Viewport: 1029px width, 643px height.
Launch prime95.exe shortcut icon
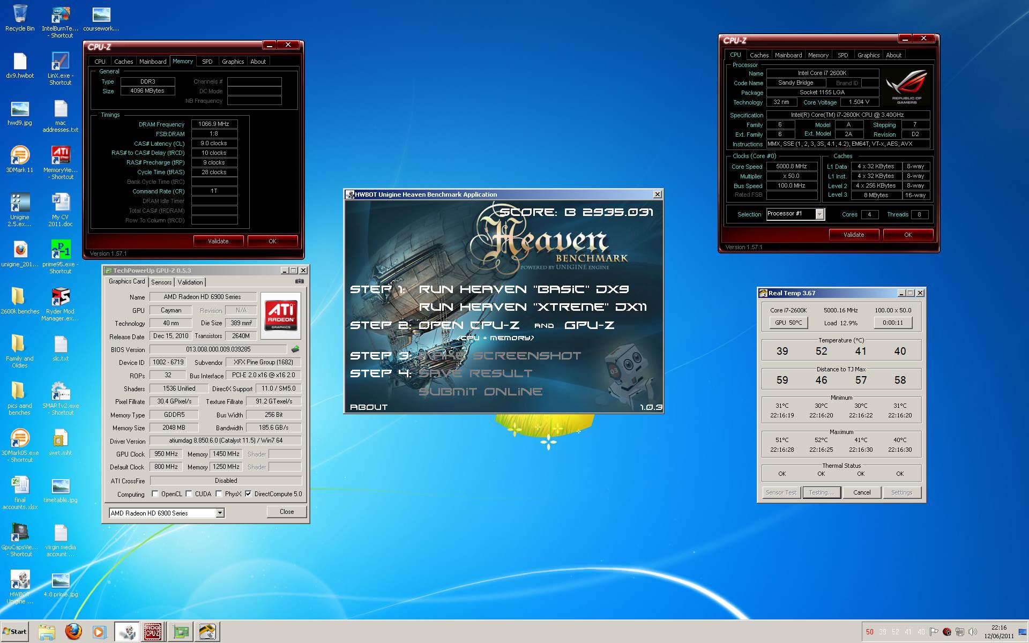(61, 257)
